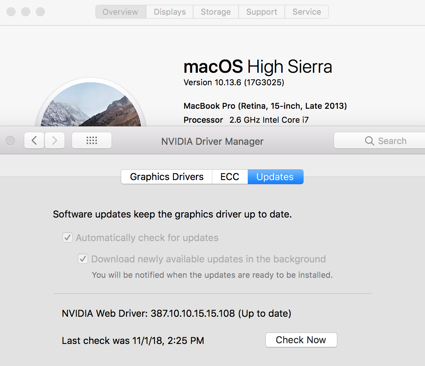Toggle Download newly available updates checkbox

83,259
